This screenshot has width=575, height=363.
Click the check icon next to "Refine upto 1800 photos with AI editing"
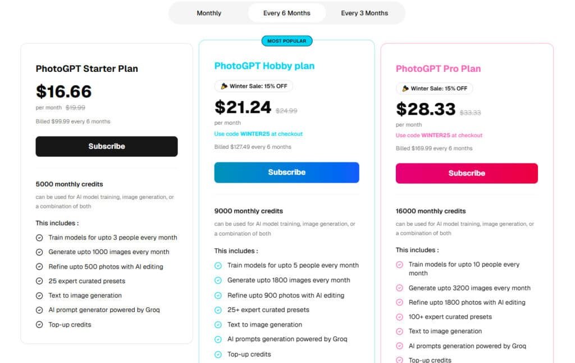399,302
